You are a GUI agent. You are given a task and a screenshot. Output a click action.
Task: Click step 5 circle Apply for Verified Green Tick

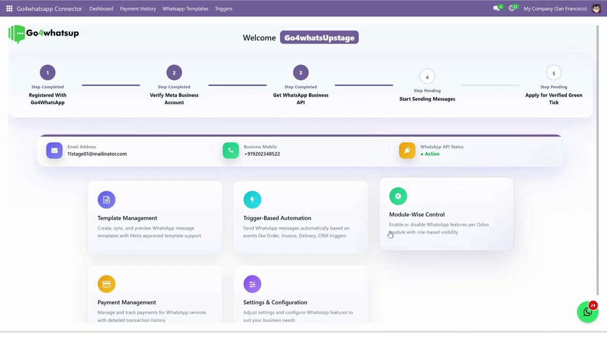point(554,73)
